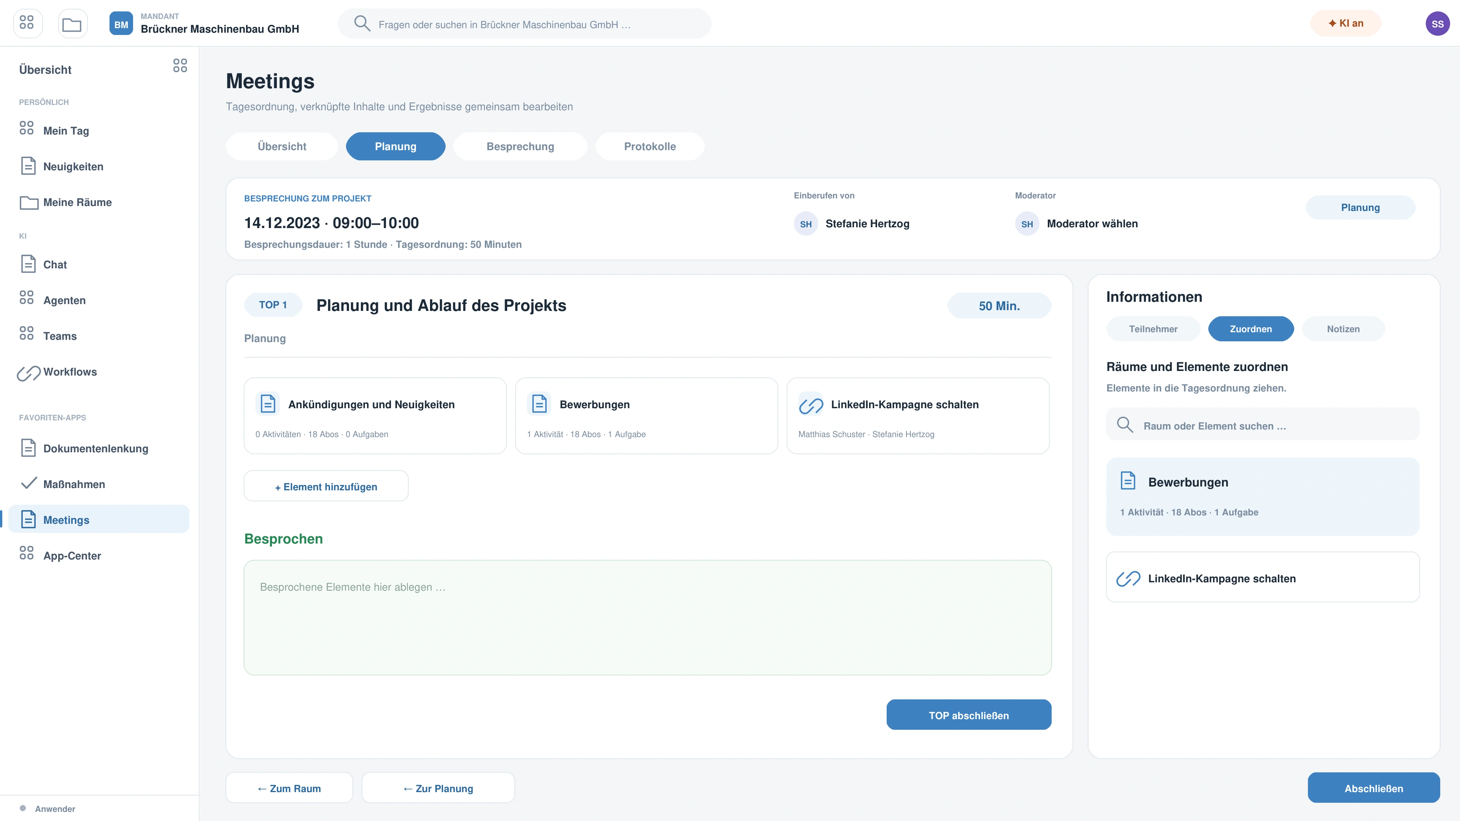Screen dimensions: 1460x821
Task: Open App-Center in the sidebar
Action: [x=98, y=555]
